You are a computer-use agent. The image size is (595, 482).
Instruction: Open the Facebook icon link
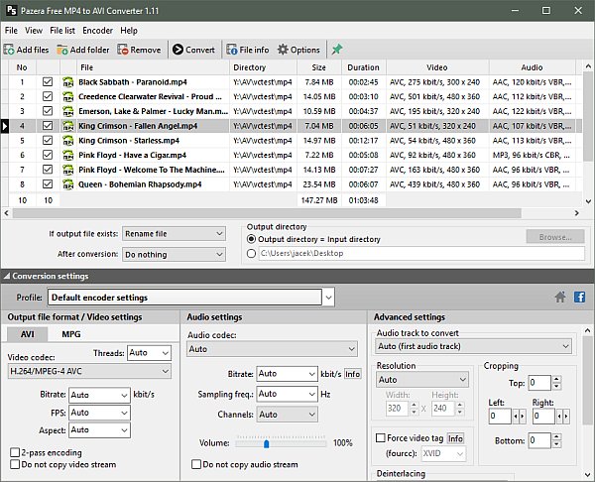[x=579, y=297]
